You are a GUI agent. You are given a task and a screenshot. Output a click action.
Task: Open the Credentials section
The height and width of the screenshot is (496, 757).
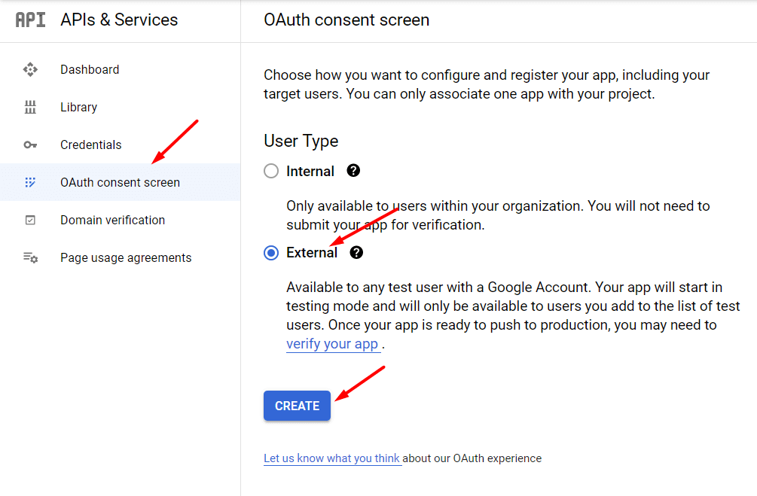click(121, 145)
